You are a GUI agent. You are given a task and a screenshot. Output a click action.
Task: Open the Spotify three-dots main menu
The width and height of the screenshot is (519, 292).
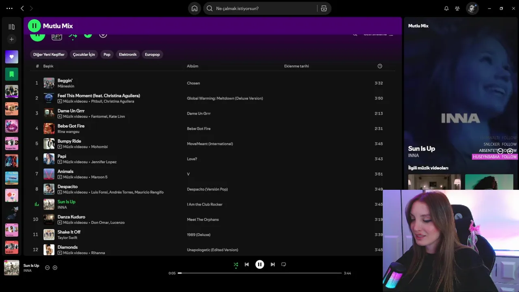tap(9, 8)
